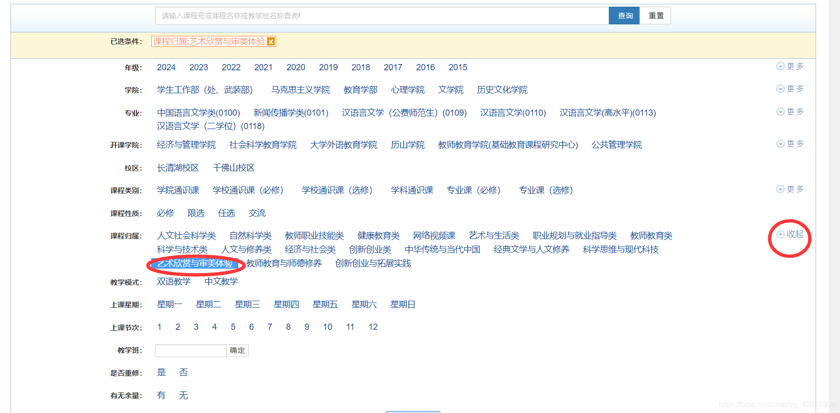Collapse 课程归属 row with 收起
840x413 pixels.
[x=790, y=234]
